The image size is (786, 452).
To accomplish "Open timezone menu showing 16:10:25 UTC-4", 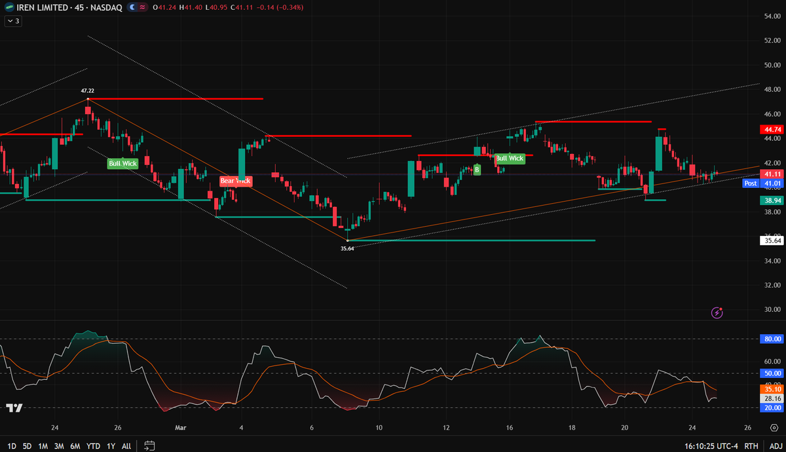I will (711, 446).
